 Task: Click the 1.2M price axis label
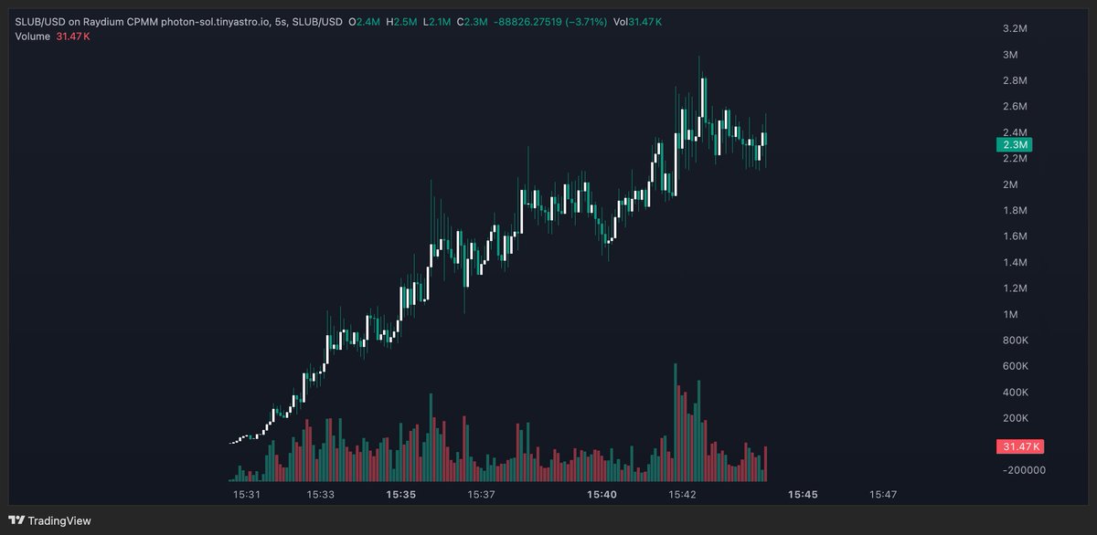[1016, 288]
